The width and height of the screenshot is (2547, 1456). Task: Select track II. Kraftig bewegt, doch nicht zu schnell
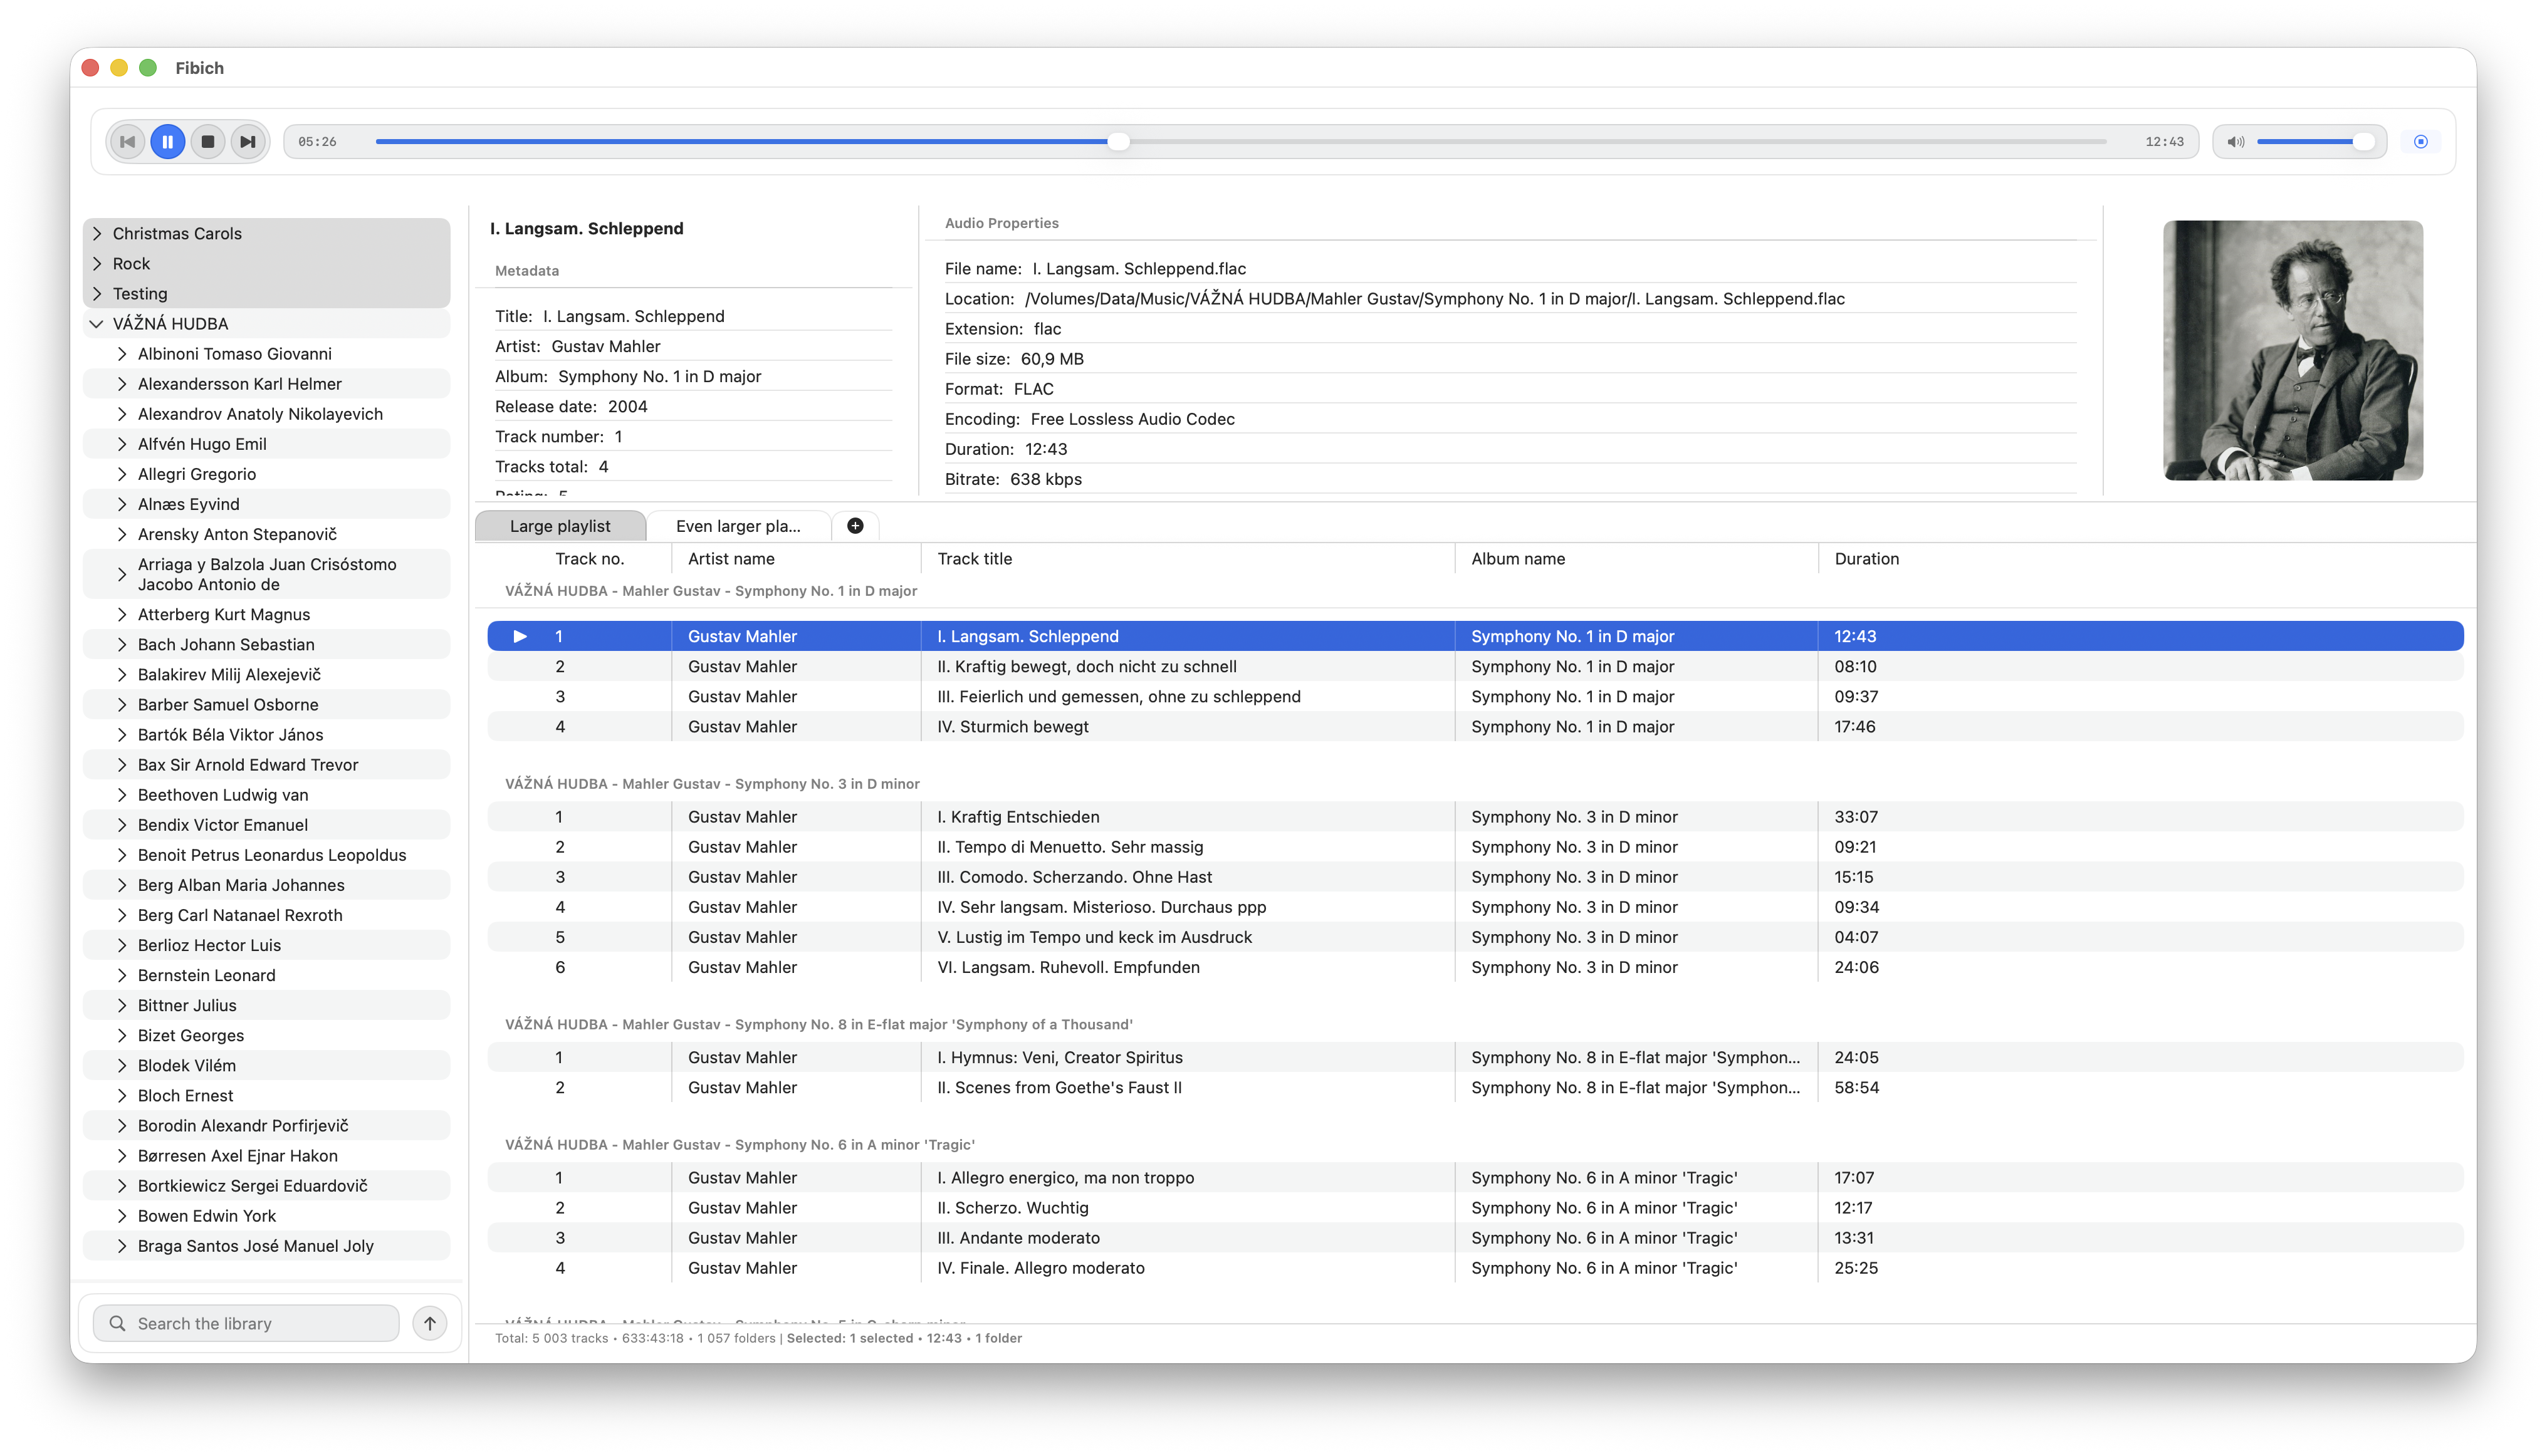pyautogui.click(x=1475, y=666)
